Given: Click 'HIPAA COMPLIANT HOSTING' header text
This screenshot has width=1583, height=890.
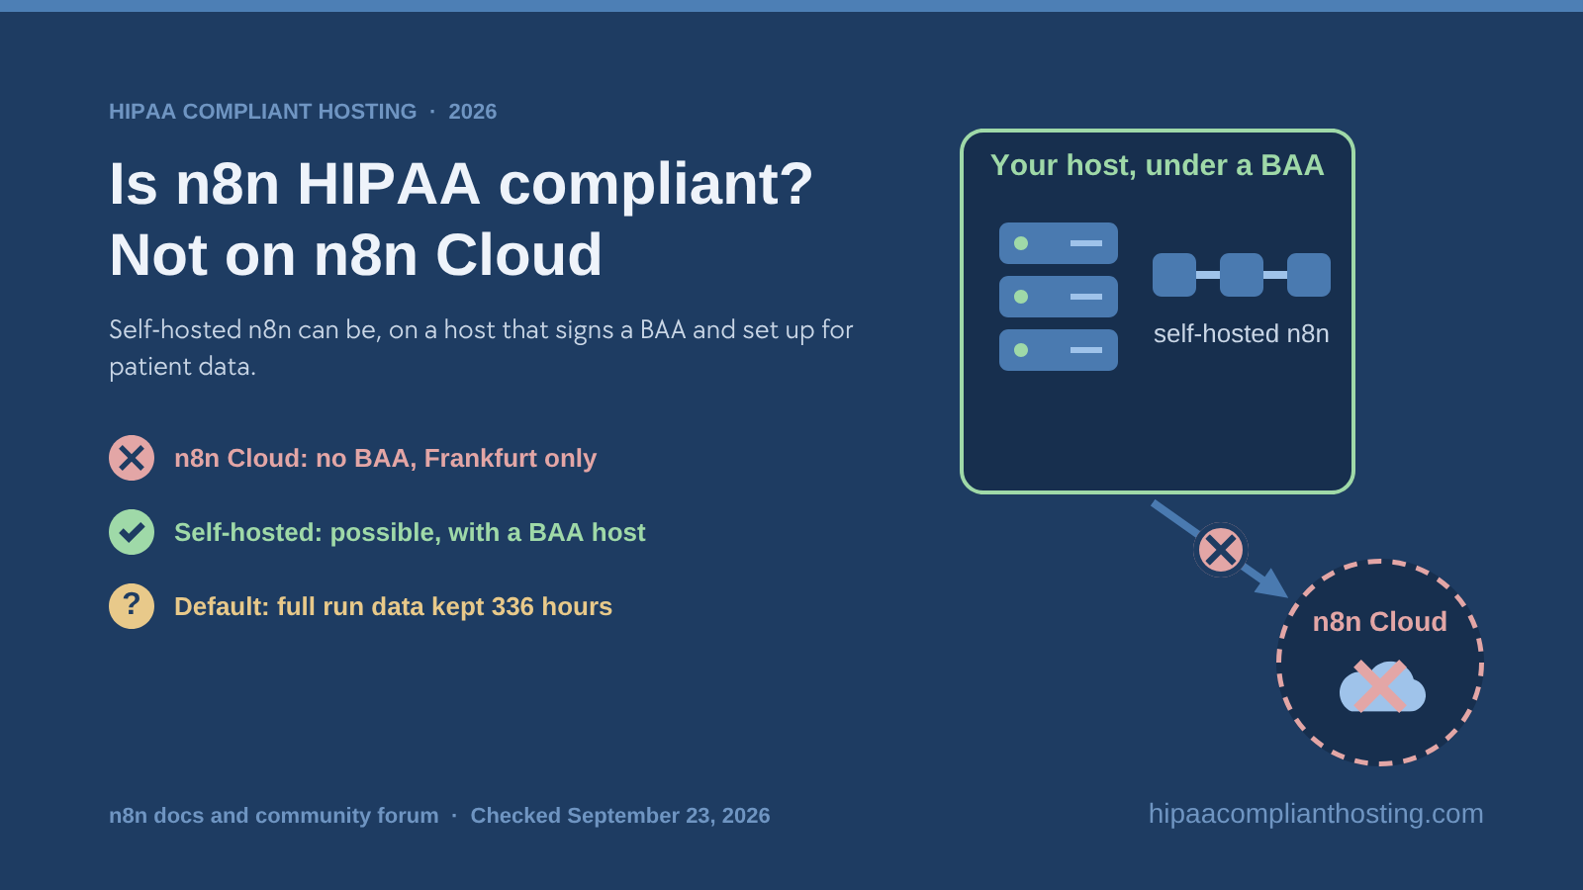Looking at the screenshot, I should pyautogui.click(x=263, y=112).
